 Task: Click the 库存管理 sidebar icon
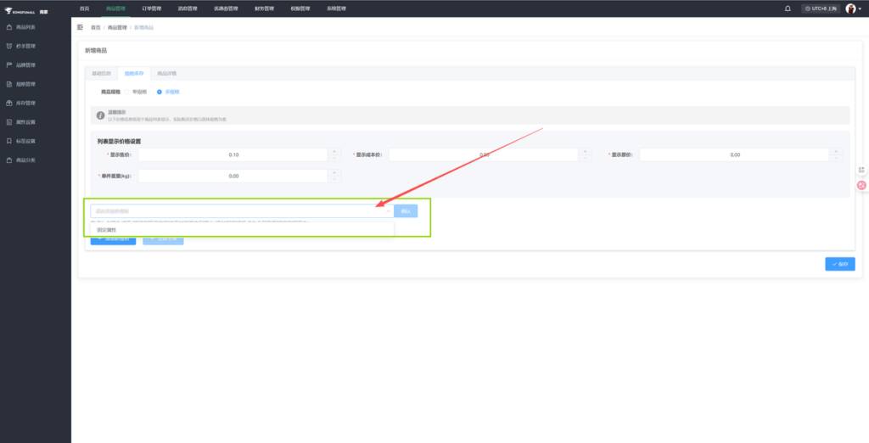pyautogui.click(x=9, y=104)
